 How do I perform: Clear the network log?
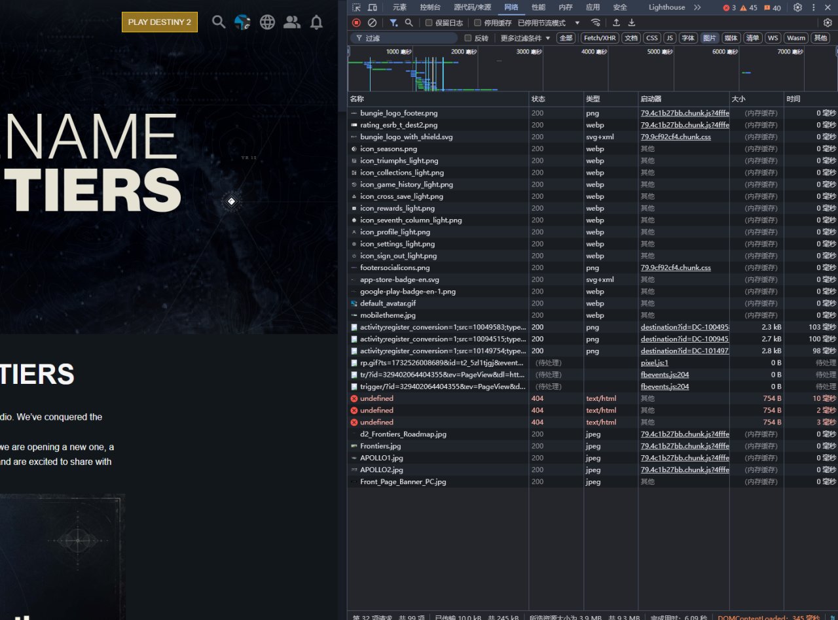372,22
